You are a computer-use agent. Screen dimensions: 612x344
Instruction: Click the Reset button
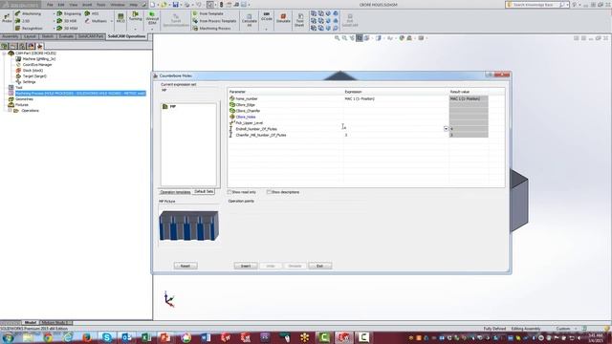[x=186, y=266]
